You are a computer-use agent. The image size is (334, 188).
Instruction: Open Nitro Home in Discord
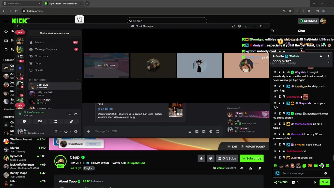[x=54, y=56]
